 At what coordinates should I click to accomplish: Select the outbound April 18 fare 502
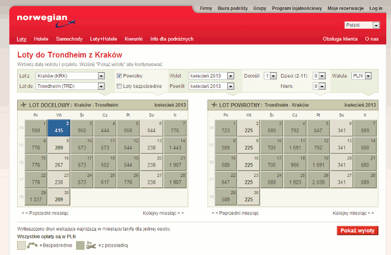[105, 162]
